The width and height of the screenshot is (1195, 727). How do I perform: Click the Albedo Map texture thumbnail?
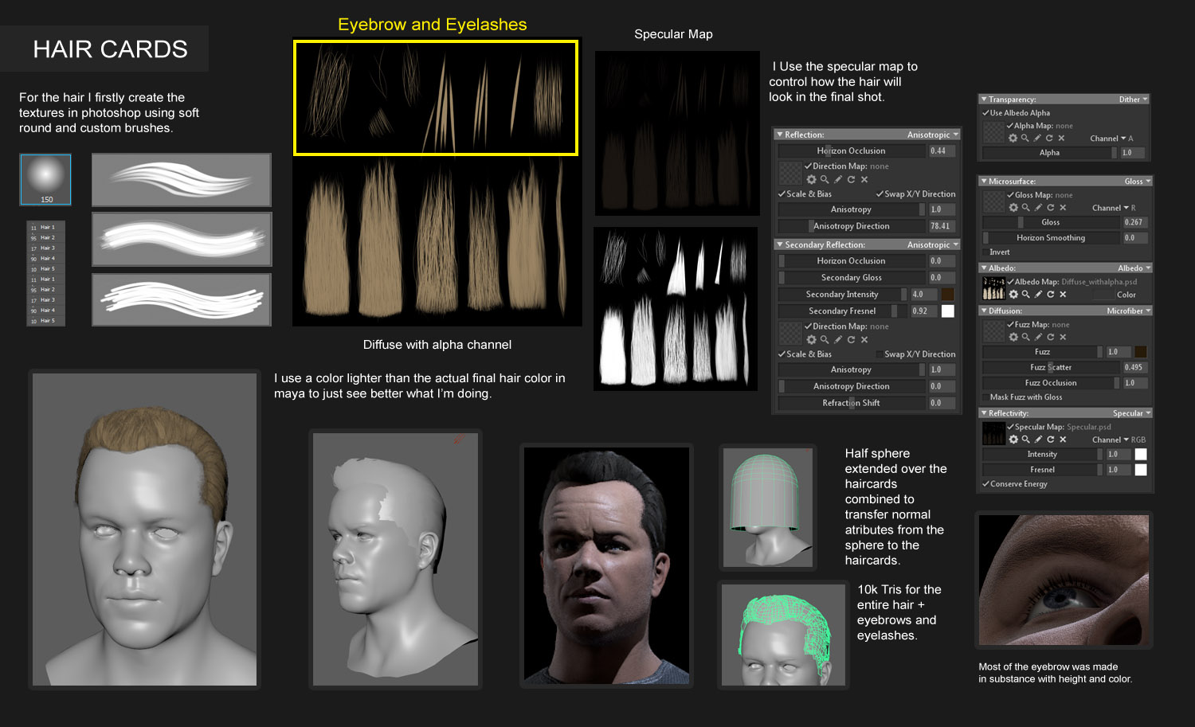tap(993, 287)
